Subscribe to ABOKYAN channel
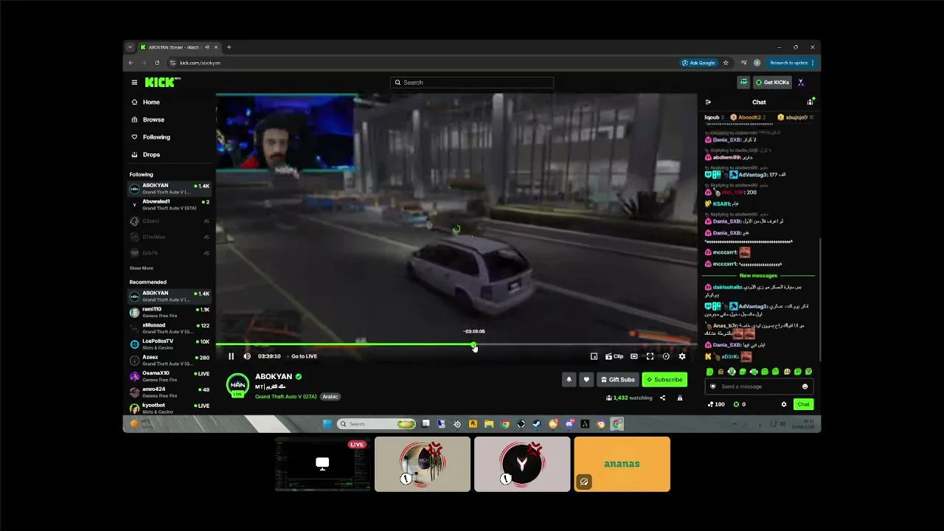The height and width of the screenshot is (531, 944). (664, 380)
